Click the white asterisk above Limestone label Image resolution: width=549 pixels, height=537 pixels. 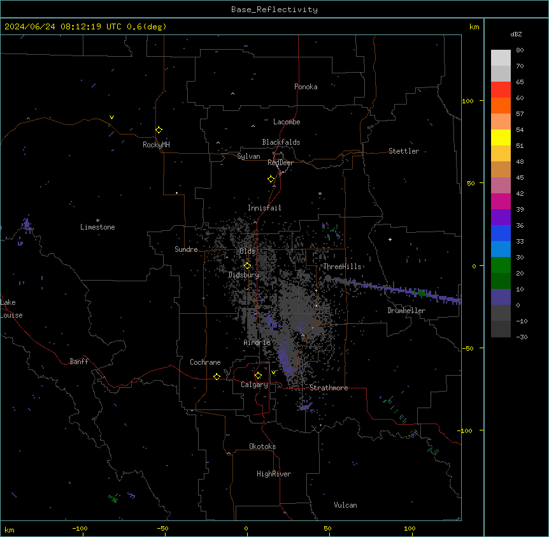[97, 221]
